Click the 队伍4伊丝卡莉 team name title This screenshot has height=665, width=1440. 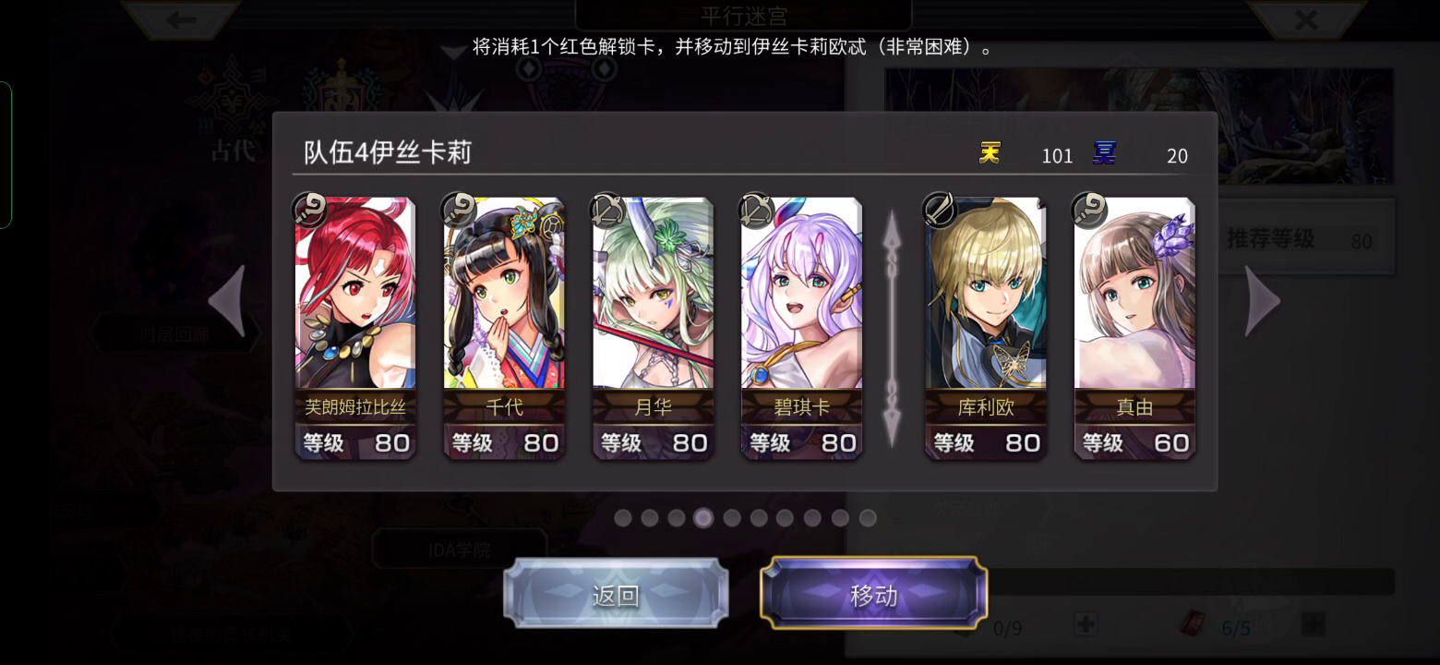[388, 152]
